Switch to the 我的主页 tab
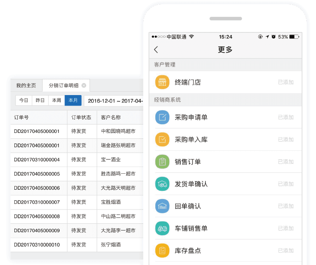The height and width of the screenshot is (265, 316). click(x=26, y=85)
